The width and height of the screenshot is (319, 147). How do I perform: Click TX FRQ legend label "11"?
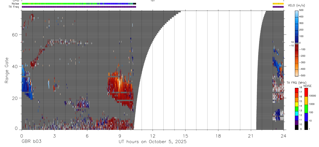point(300,120)
